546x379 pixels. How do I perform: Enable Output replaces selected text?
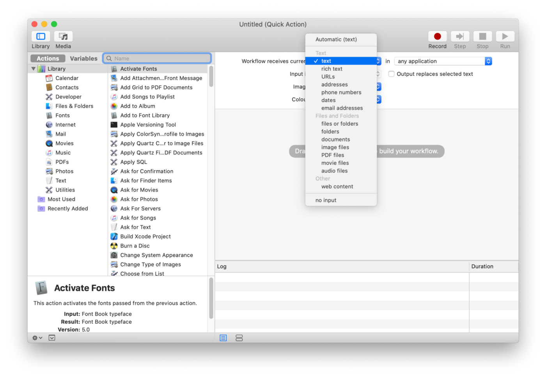click(x=391, y=74)
